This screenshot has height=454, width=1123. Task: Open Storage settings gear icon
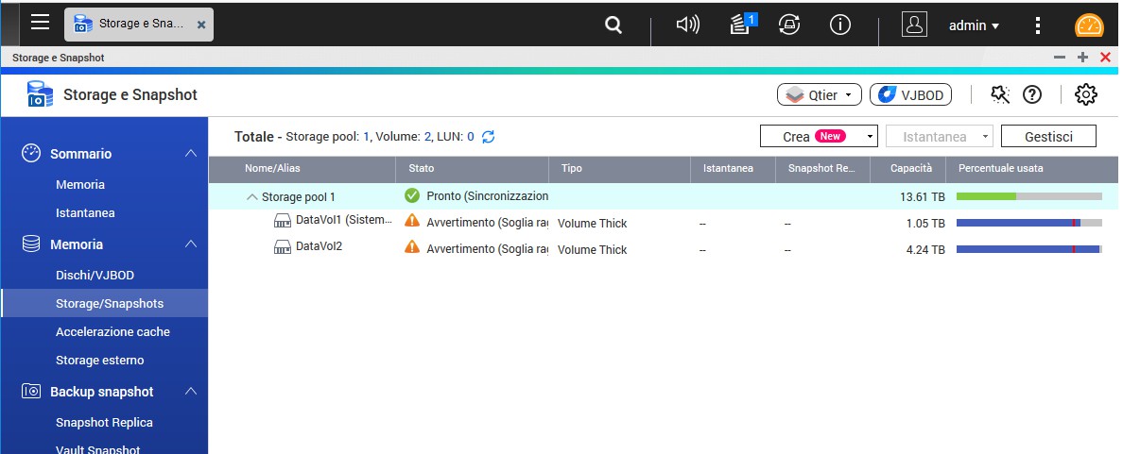click(1086, 94)
